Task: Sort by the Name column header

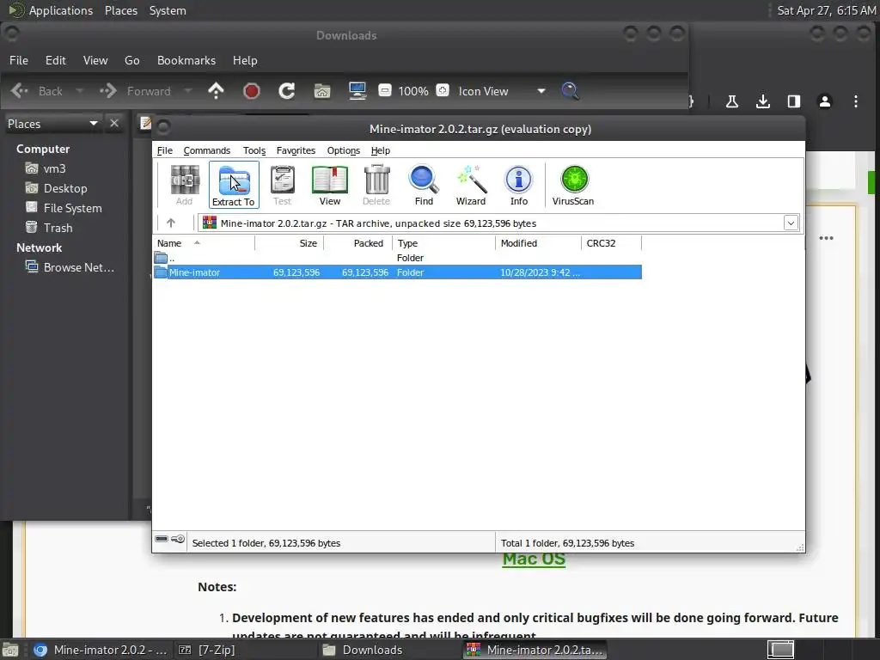Action: tap(204, 243)
